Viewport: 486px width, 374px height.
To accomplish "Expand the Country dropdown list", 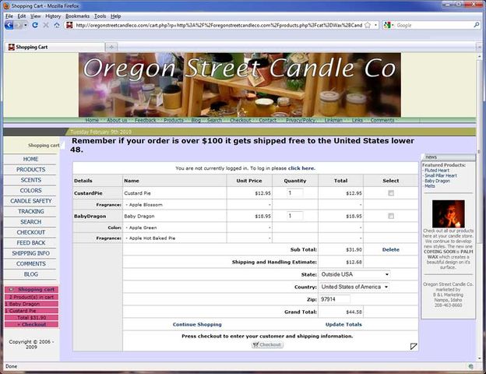I will coord(355,287).
